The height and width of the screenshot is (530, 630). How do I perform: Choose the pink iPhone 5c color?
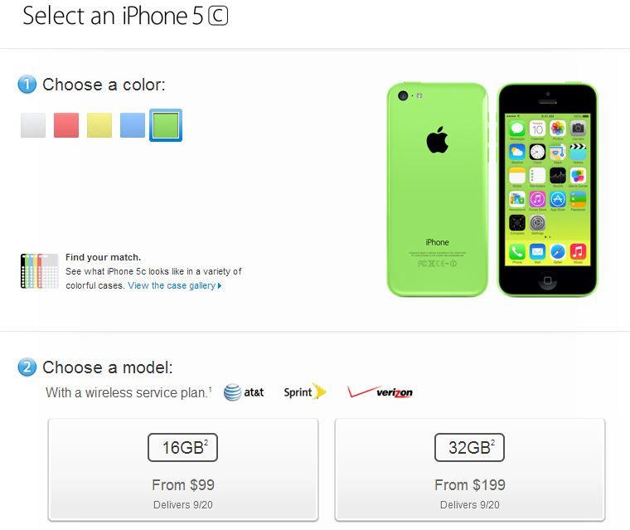tap(66, 125)
